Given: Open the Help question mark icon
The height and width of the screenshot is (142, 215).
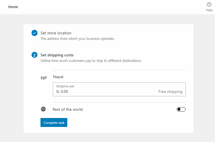Looking at the screenshot, I should click(x=209, y=4).
